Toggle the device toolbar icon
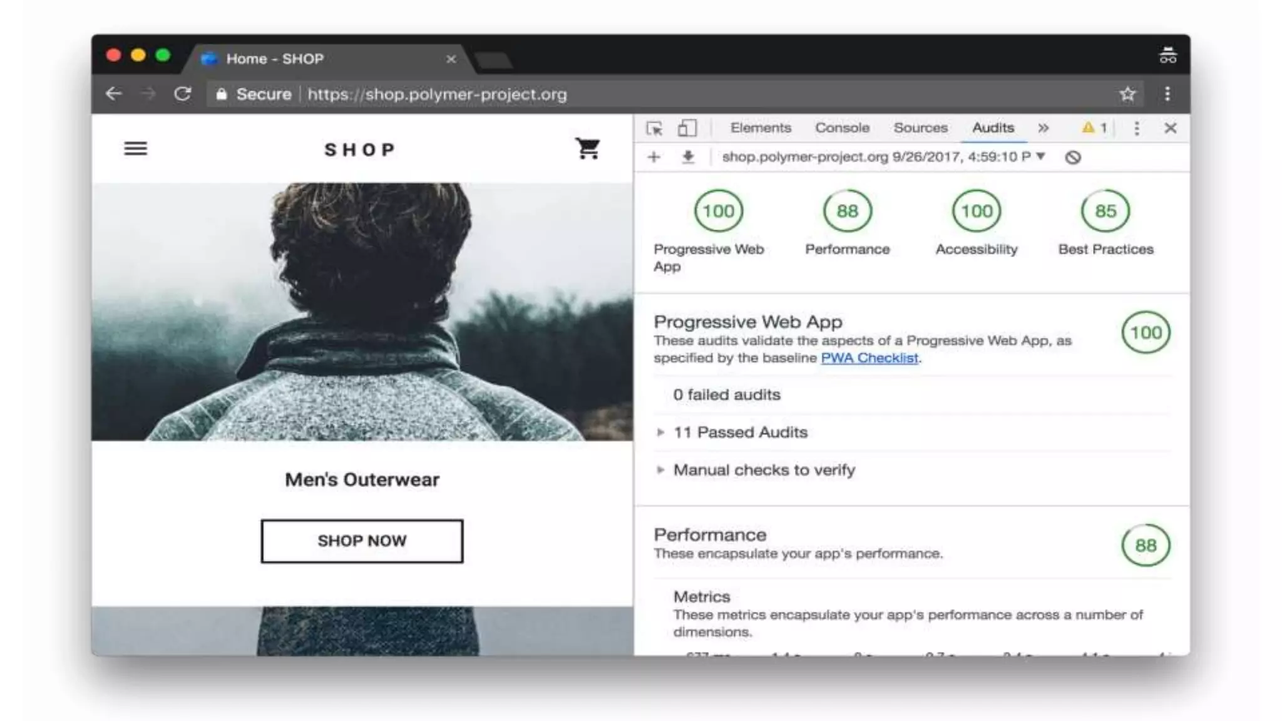Screen dimensions: 1282x721 pyautogui.click(x=687, y=128)
